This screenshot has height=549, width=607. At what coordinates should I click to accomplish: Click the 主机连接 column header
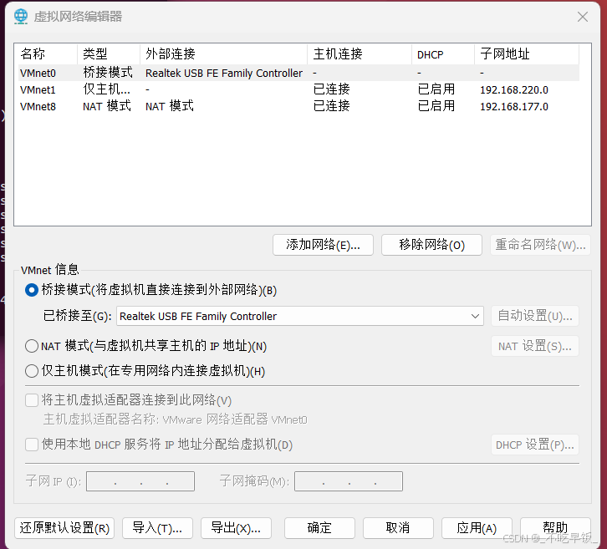pyautogui.click(x=360, y=53)
